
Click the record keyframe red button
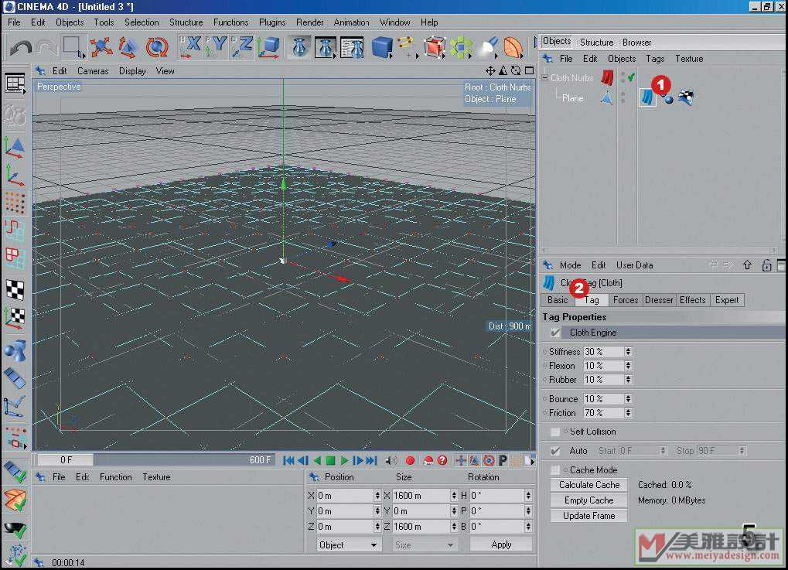410,460
